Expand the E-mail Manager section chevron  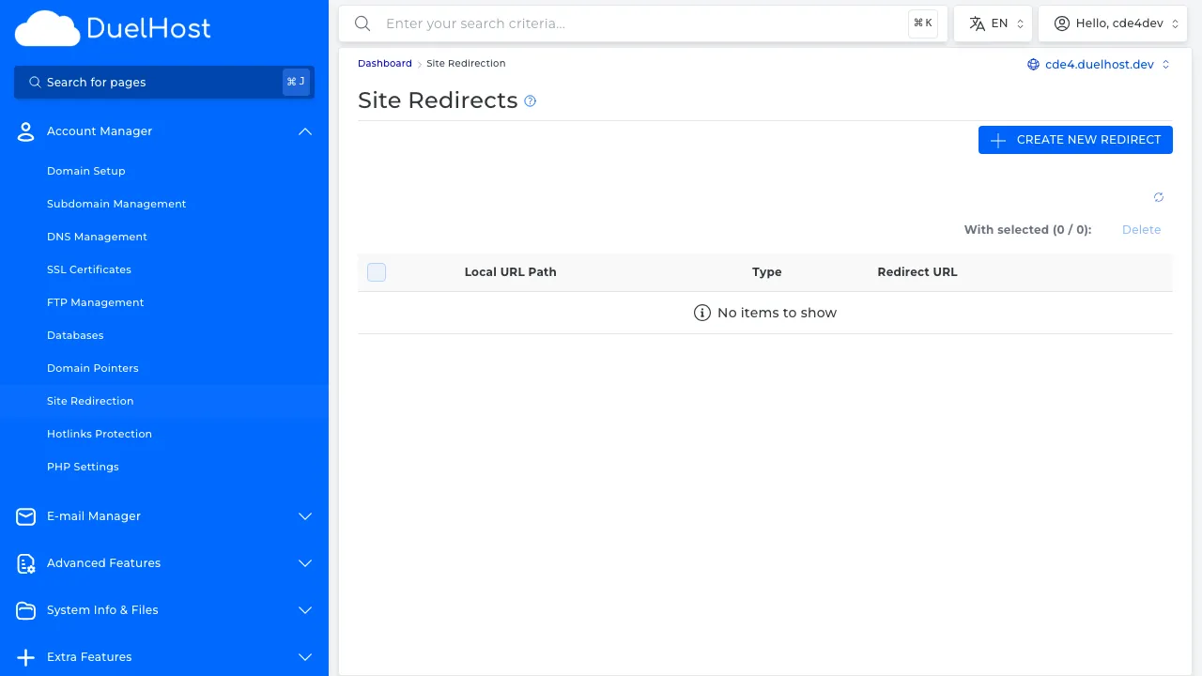coord(305,516)
